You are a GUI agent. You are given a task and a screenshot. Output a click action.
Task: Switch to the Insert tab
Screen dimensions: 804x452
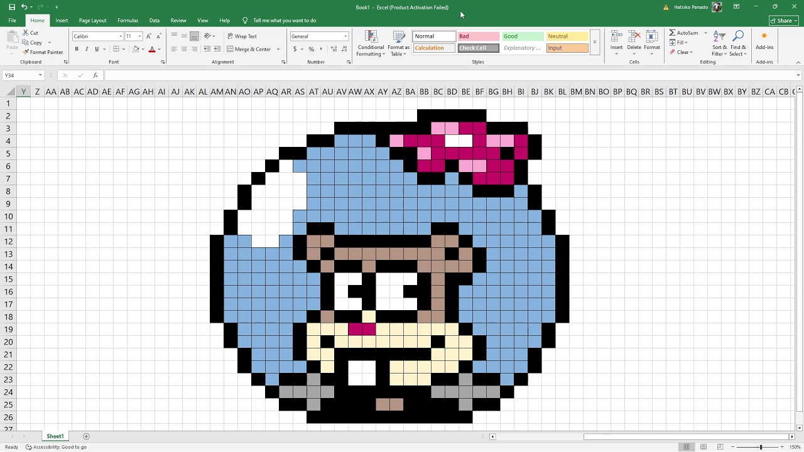[62, 21]
